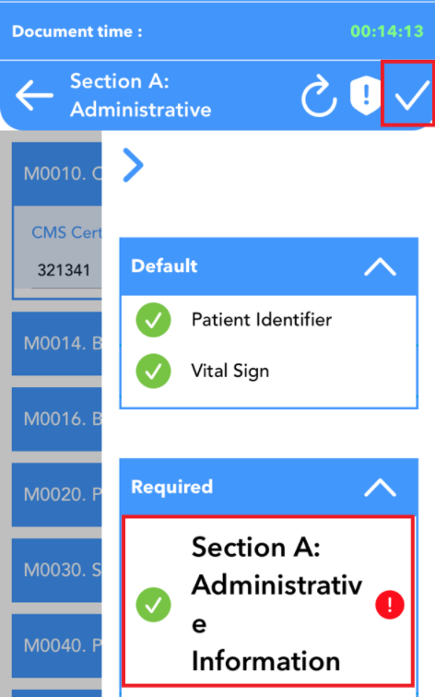Tap the back arrow icon

point(34,95)
